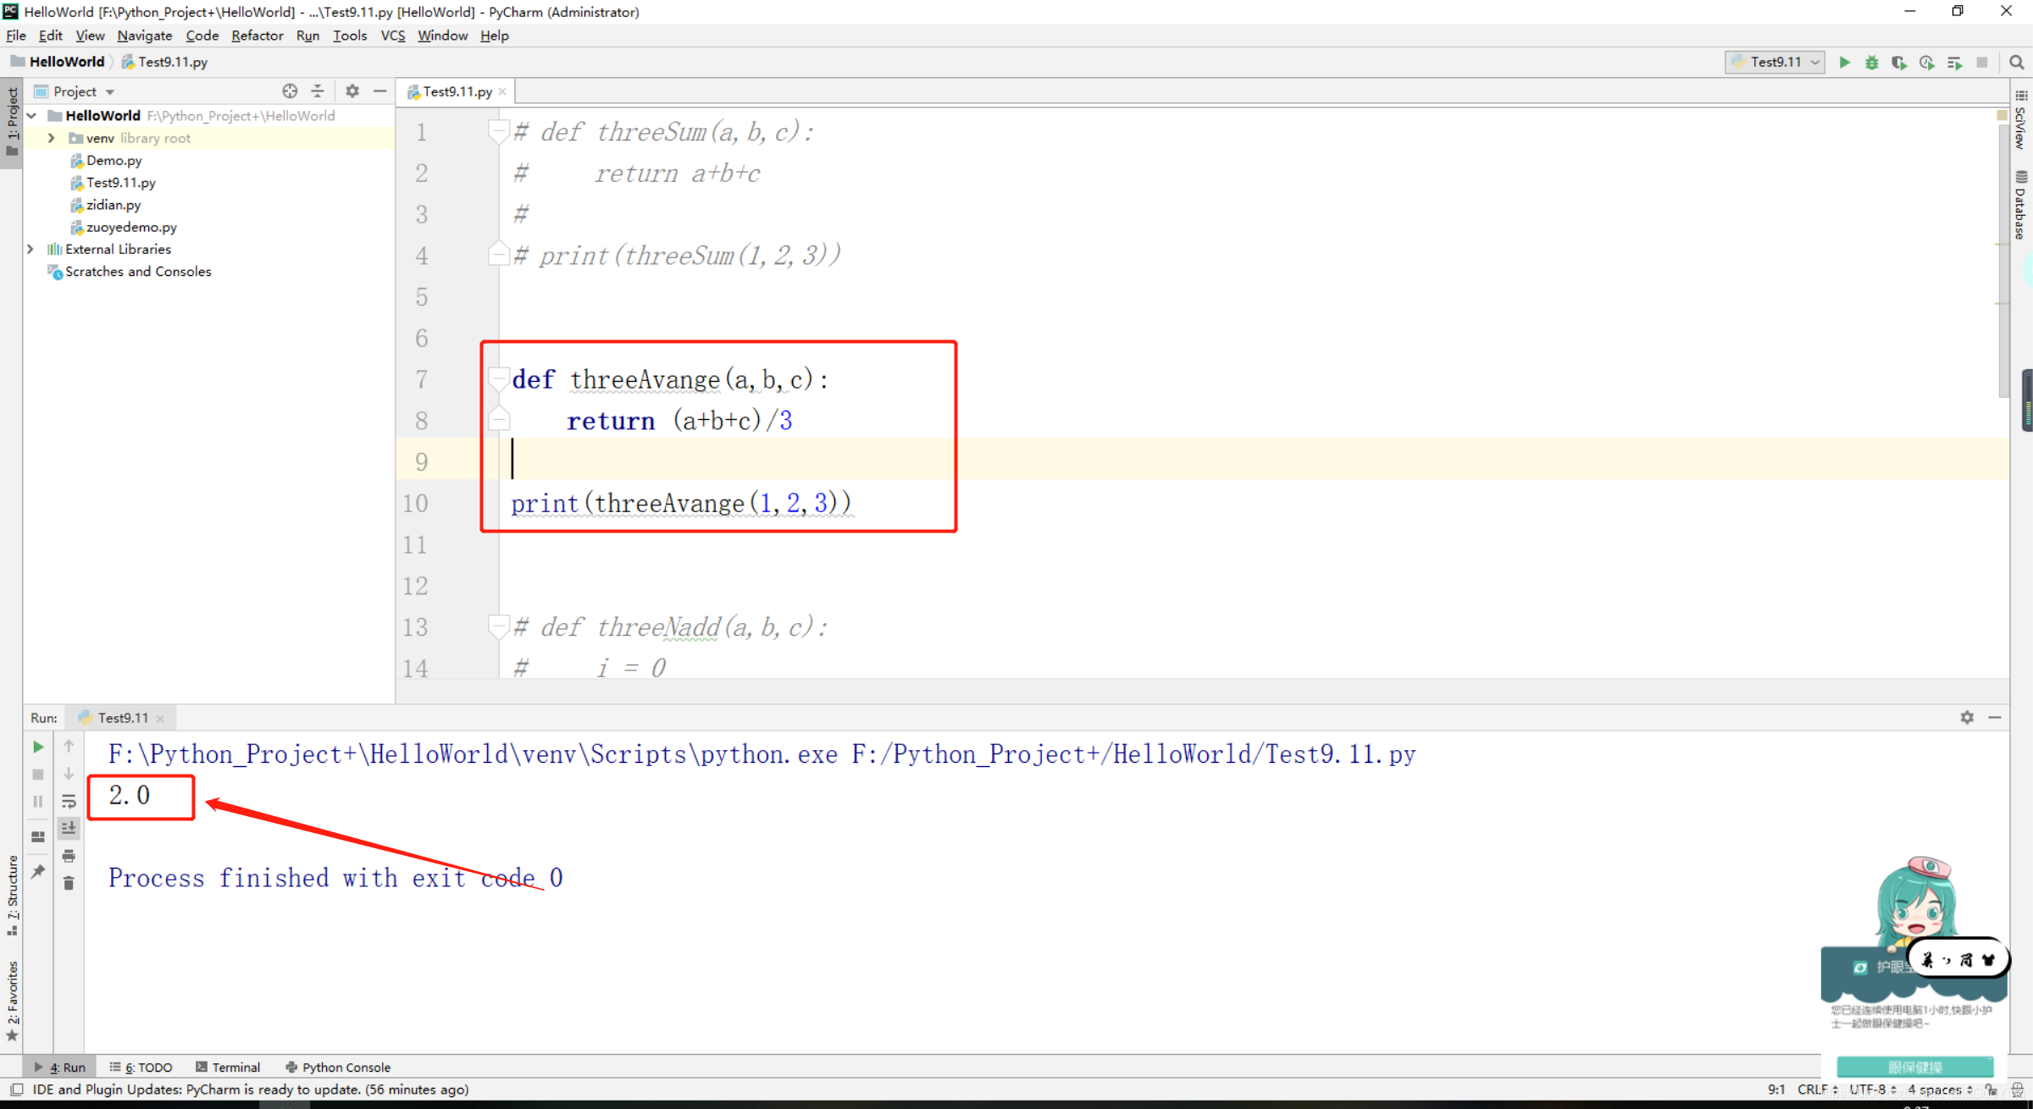This screenshot has width=2033, height=1109.
Task: Expand External Libraries tree node
Action: [x=30, y=249]
